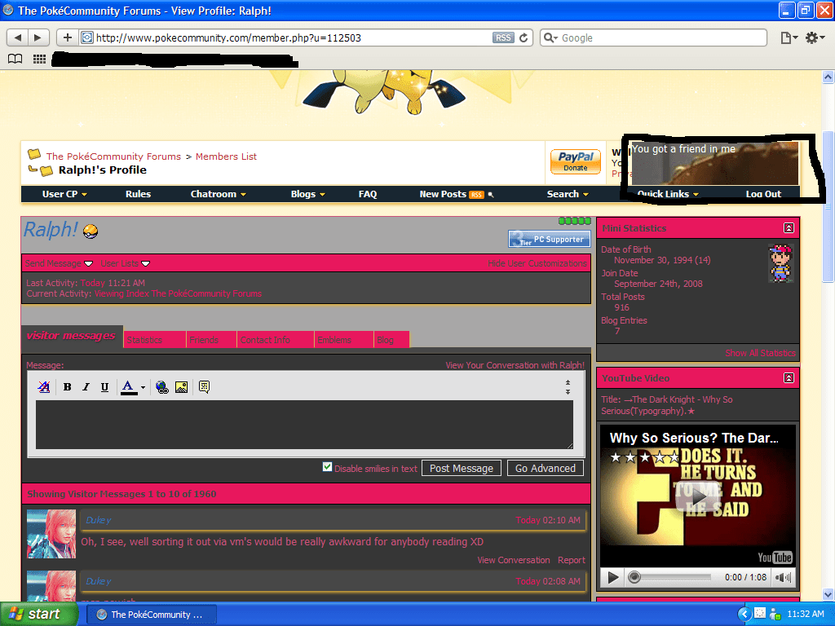Open the text color dropdown arrow
This screenshot has width=835, height=626.
(x=143, y=387)
